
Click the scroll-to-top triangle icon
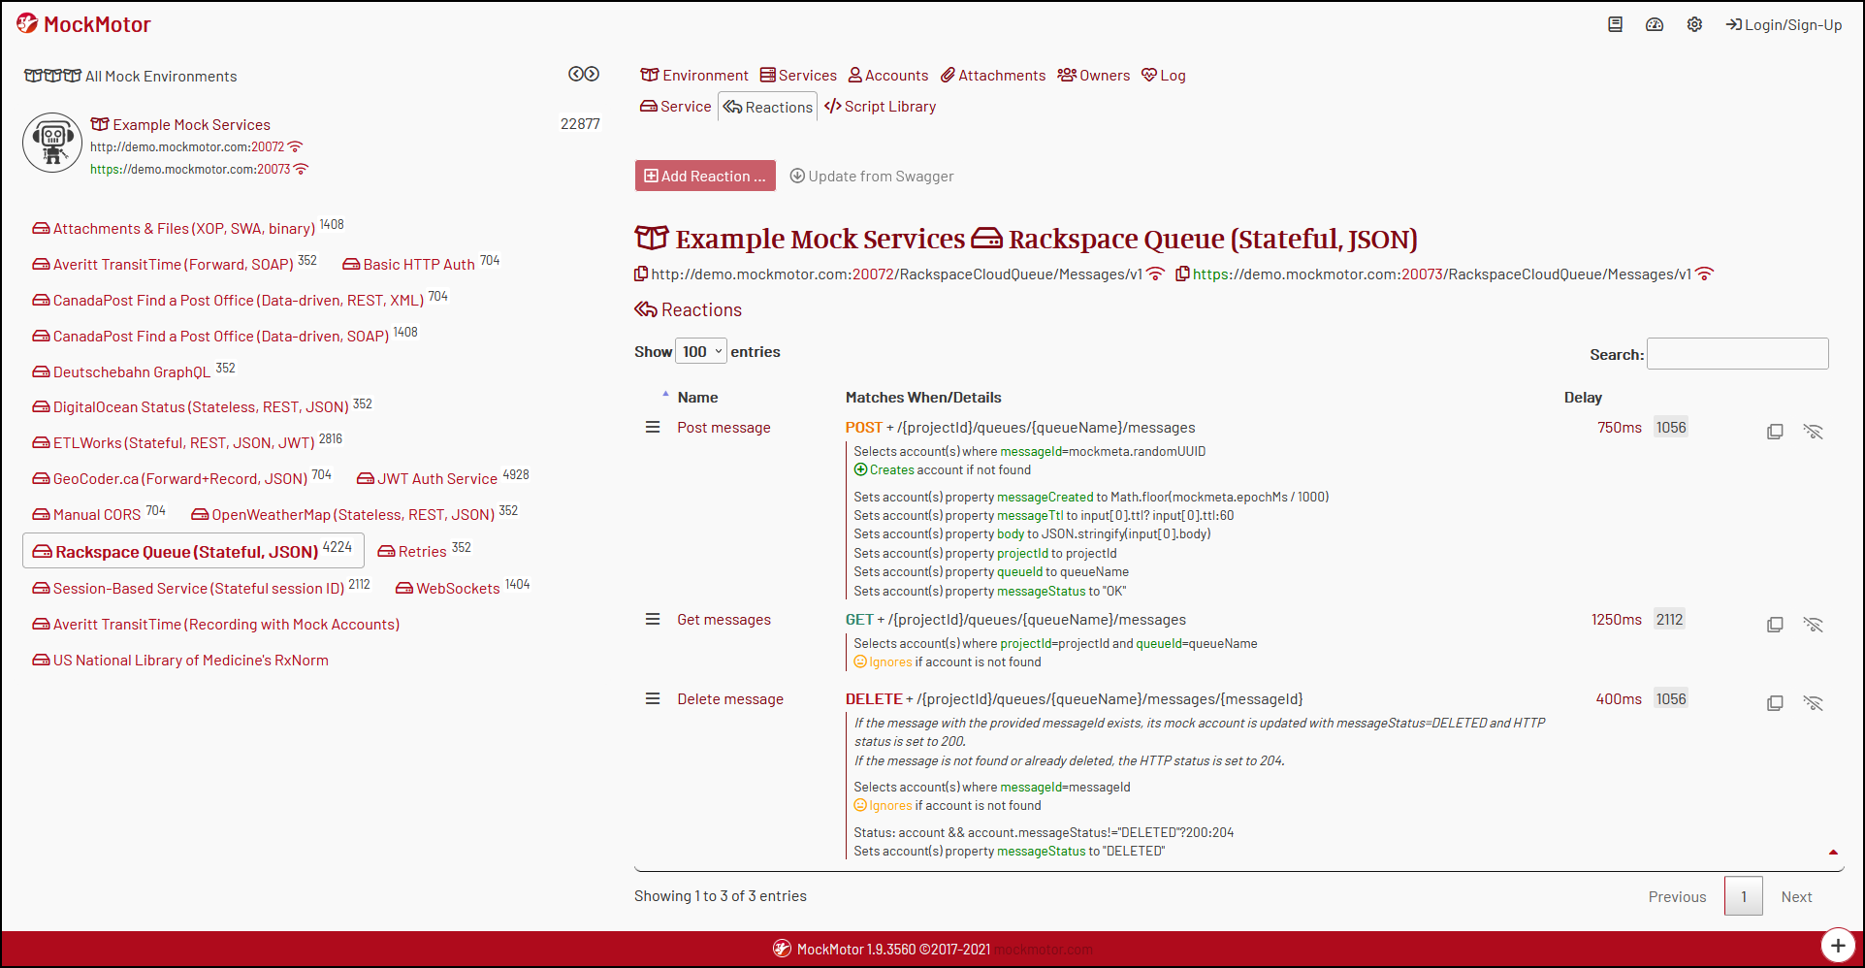point(1833,853)
